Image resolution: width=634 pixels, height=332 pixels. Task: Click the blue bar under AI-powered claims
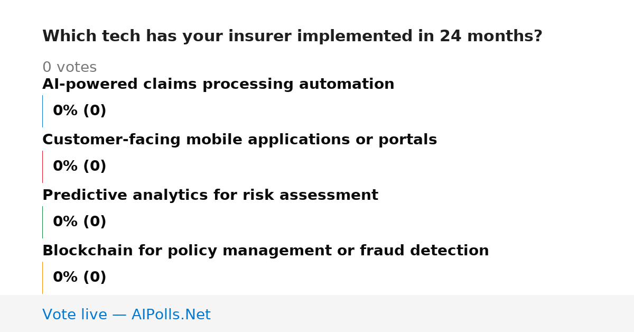pyautogui.click(x=42, y=111)
